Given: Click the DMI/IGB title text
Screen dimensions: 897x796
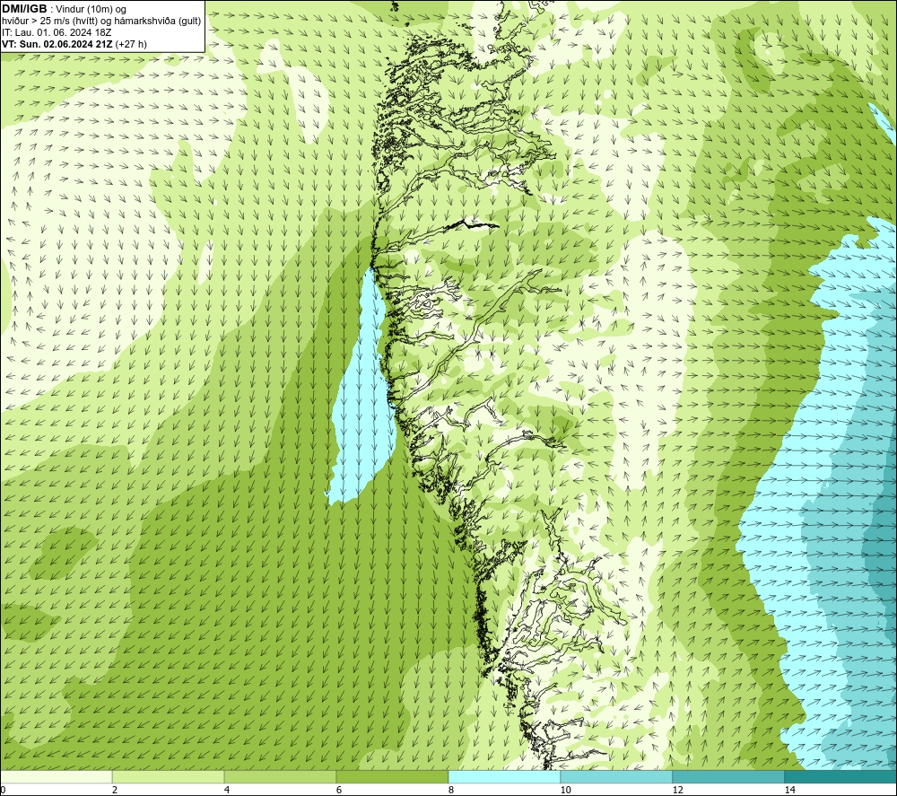Looking at the screenshot, I should click(x=24, y=9).
